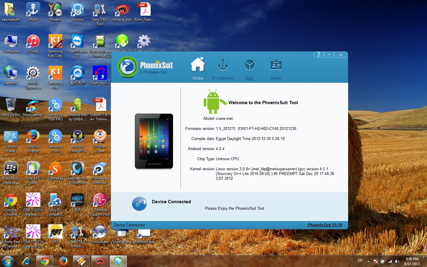
Task: Open the RecBoot.exe desktop icon
Action: tap(144, 236)
